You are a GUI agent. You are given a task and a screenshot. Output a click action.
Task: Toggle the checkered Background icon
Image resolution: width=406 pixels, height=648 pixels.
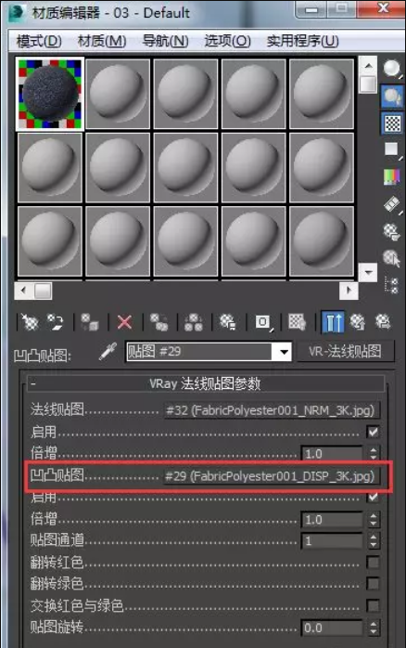[x=392, y=123]
